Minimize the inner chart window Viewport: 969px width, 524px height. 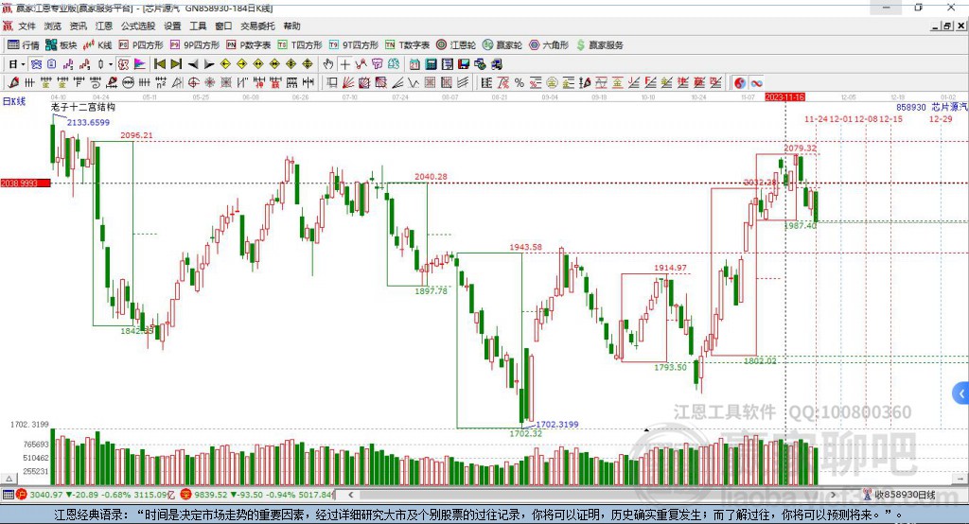[x=936, y=26]
